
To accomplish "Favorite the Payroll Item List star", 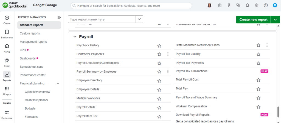I will point(159,117).
